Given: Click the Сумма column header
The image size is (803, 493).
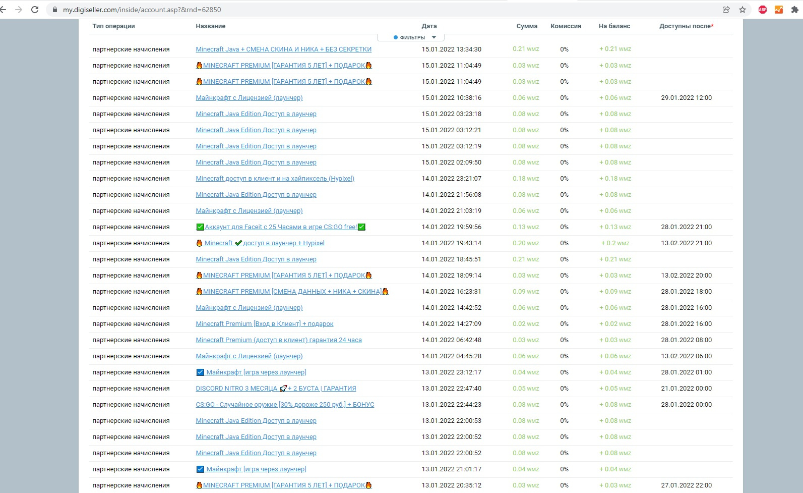Looking at the screenshot, I should (x=527, y=26).
